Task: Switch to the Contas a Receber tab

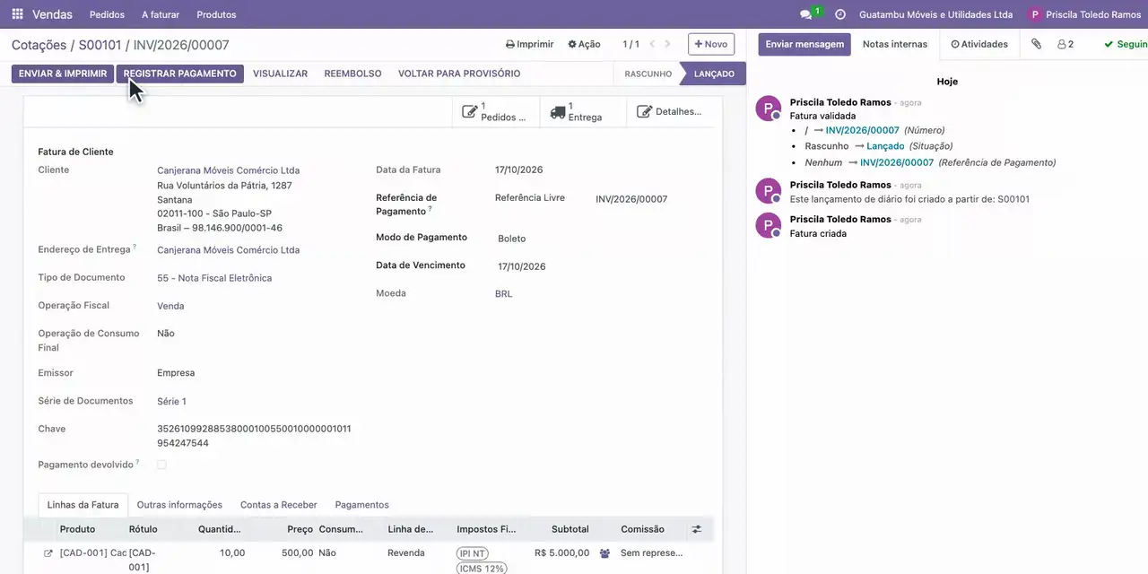Action: coord(278,505)
